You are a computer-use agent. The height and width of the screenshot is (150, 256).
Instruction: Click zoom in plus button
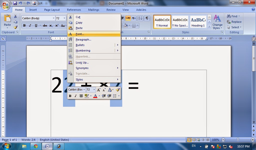253,140
